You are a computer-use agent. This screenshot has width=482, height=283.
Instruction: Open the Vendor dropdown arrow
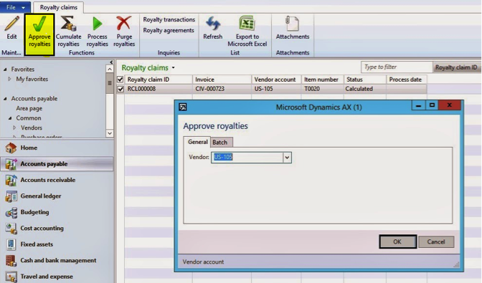point(287,158)
